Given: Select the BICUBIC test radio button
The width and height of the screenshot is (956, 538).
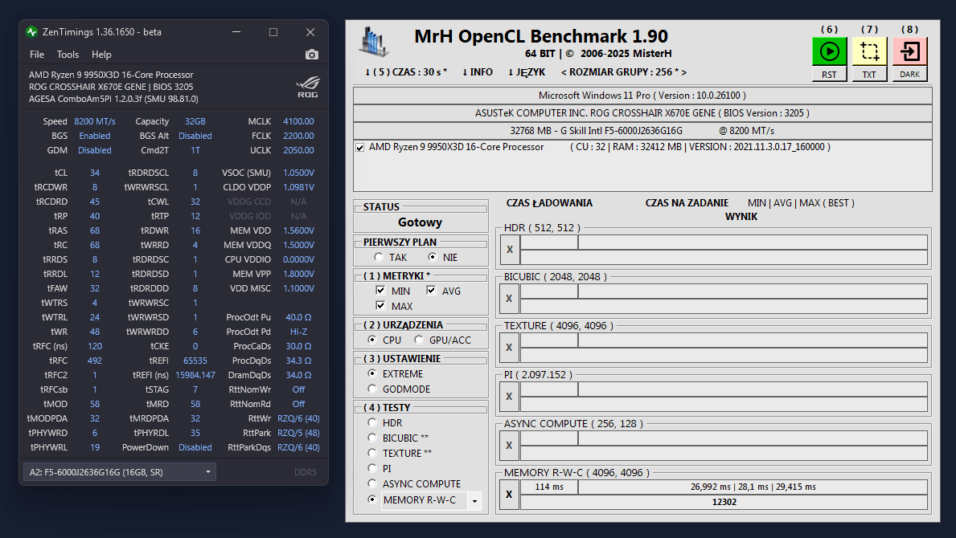Looking at the screenshot, I should (x=372, y=438).
